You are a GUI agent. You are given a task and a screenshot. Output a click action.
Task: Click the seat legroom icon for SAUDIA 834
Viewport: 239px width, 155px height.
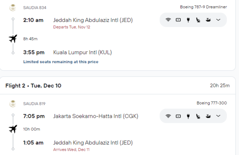pyautogui.click(x=198, y=20)
